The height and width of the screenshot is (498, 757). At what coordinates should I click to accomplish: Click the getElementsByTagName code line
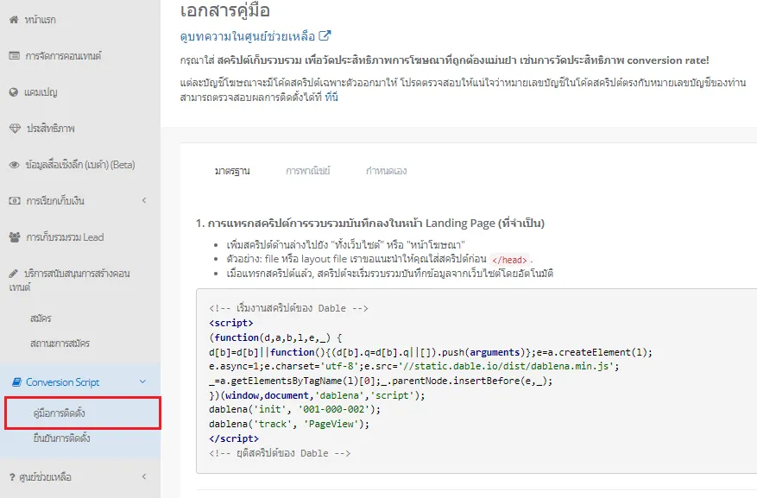381,381
